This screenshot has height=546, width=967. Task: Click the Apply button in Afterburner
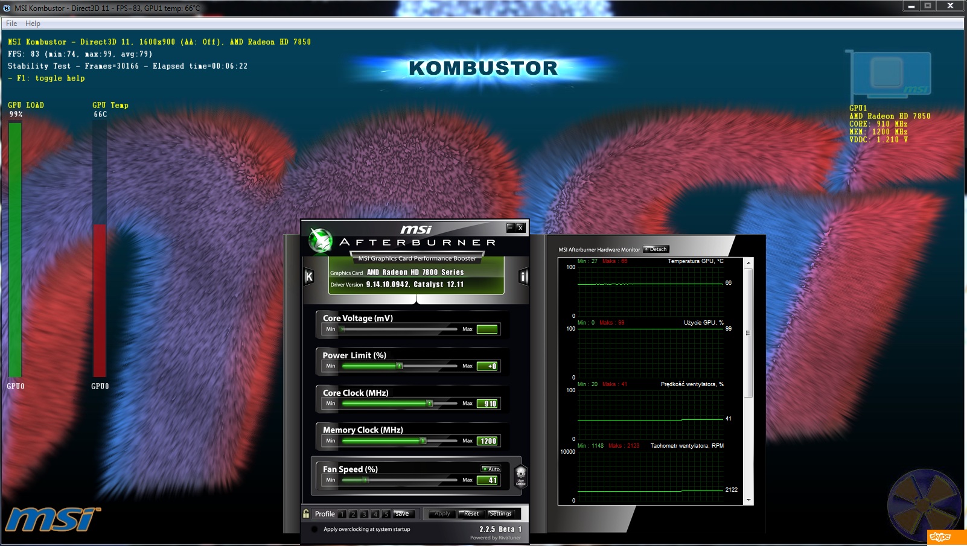pyautogui.click(x=442, y=514)
